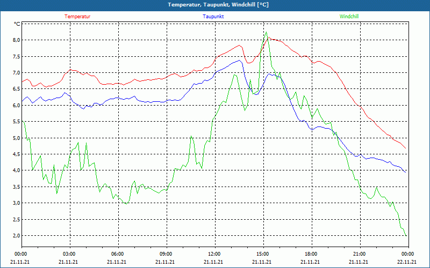Viewport: 430px width, 268px height.
Task: Click the red Temperatur peak just after 15:00
Action: pyautogui.click(x=269, y=38)
